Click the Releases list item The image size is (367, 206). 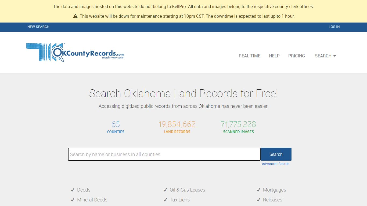(x=272, y=200)
